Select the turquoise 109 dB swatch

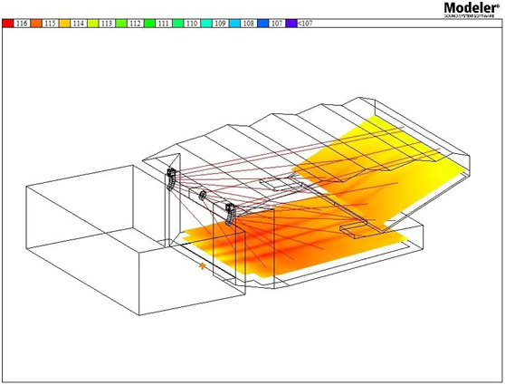(206, 24)
